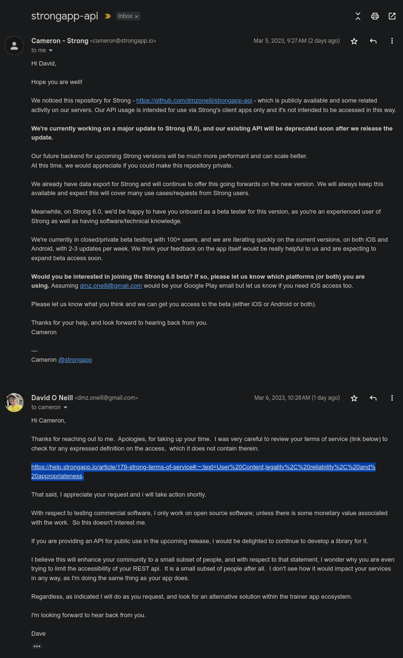Open the GitHub strongapp-api repository link

(194, 101)
